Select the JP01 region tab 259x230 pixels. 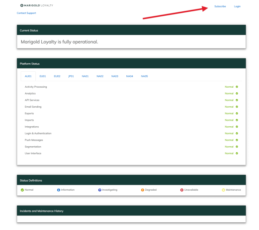click(71, 76)
